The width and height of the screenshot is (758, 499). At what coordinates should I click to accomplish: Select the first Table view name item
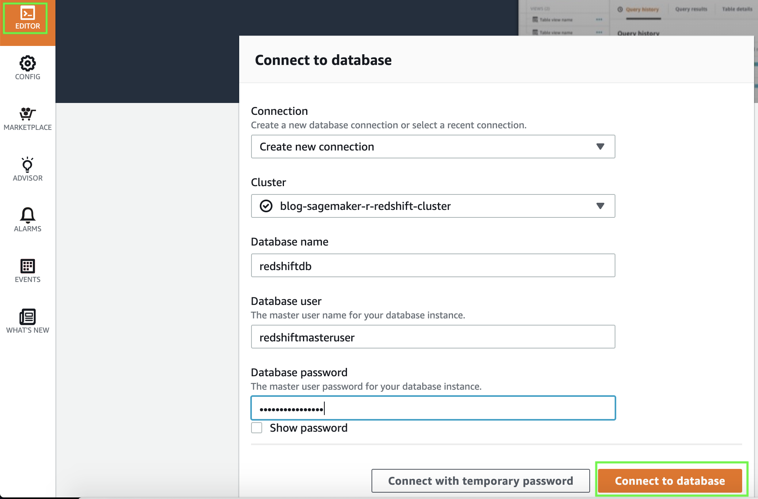pos(553,20)
